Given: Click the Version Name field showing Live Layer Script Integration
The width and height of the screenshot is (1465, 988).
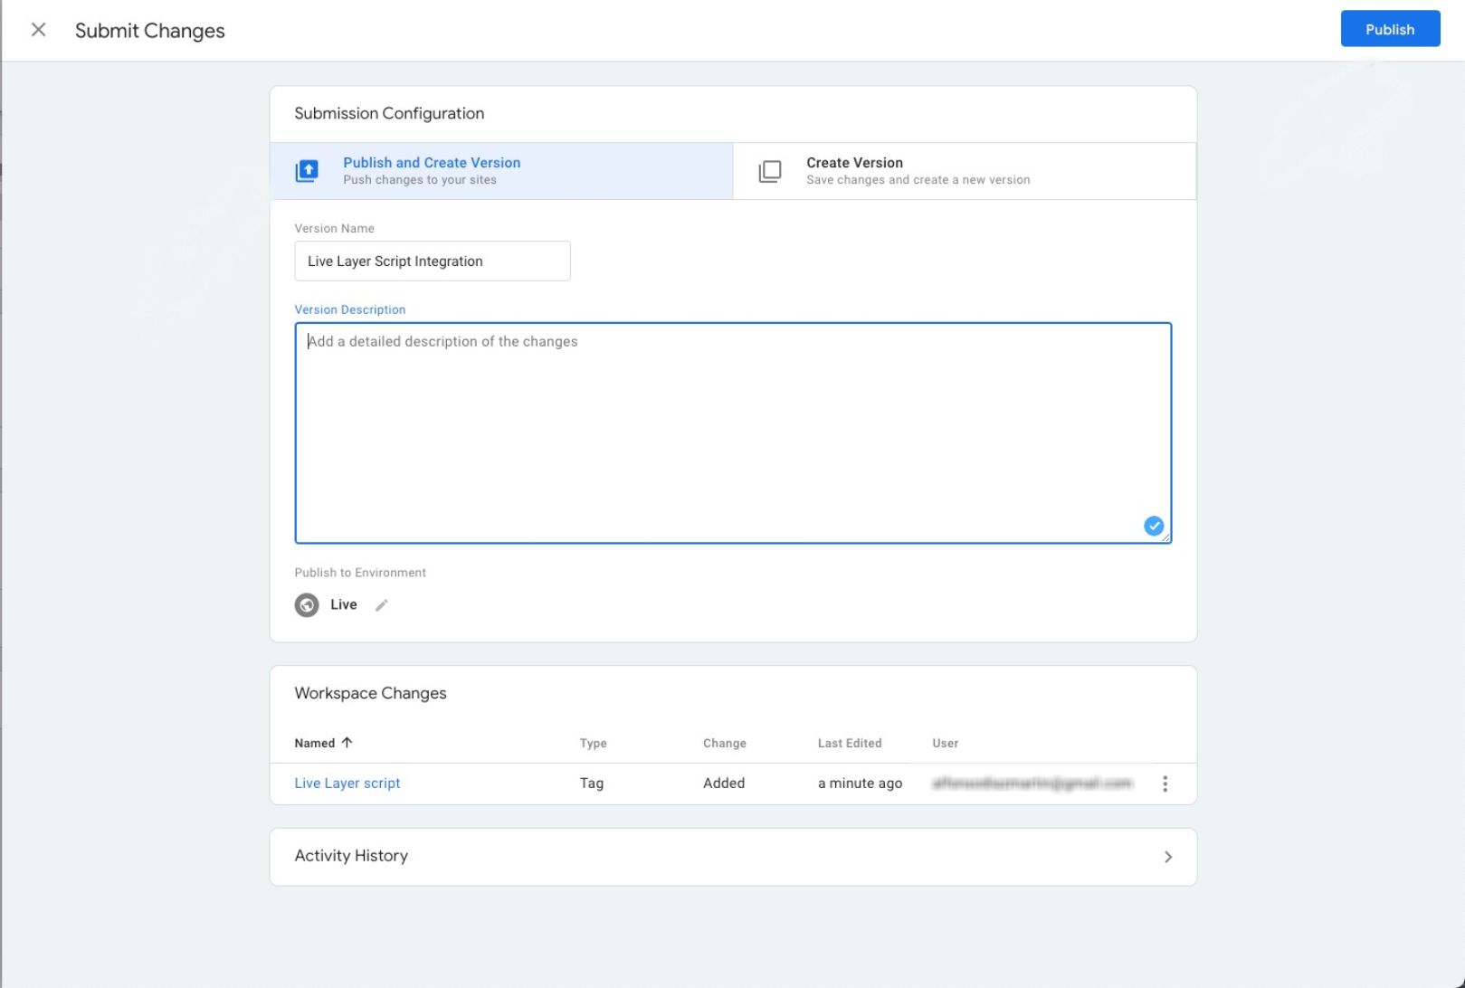Looking at the screenshot, I should pyautogui.click(x=432, y=261).
